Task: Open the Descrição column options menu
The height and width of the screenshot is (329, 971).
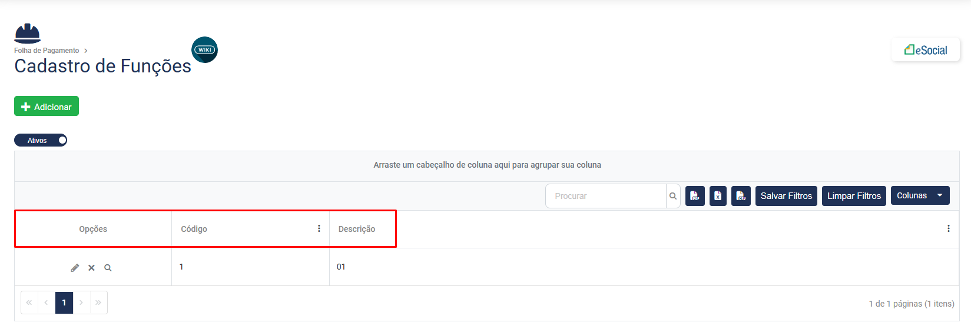Action: (948, 228)
